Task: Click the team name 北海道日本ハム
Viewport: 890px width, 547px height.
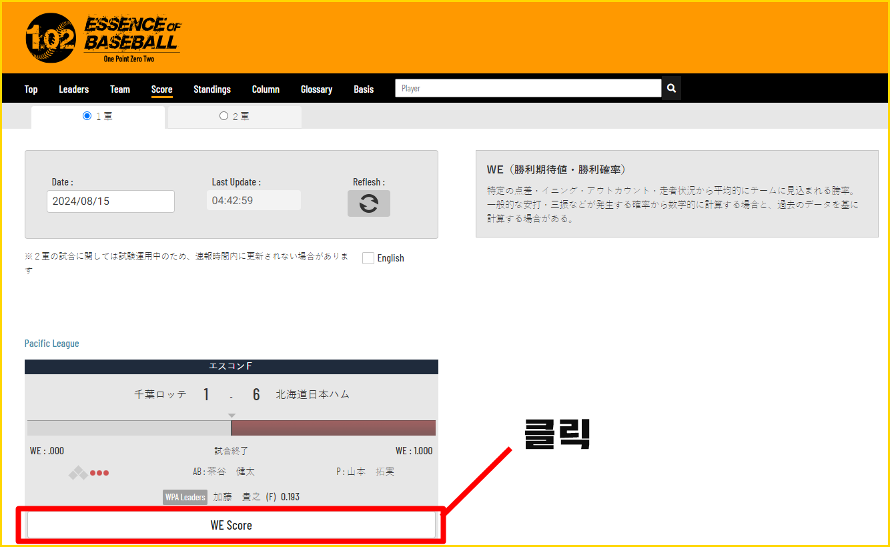Action: click(313, 394)
